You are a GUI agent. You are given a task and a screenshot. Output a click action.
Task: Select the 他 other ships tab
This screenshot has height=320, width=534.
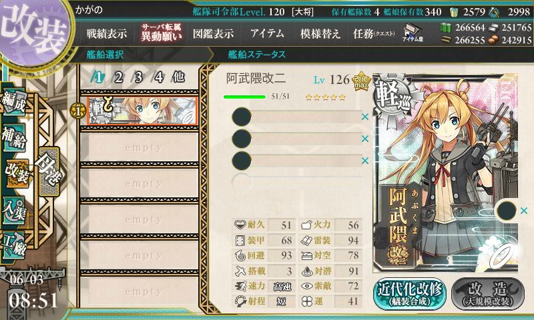click(179, 77)
